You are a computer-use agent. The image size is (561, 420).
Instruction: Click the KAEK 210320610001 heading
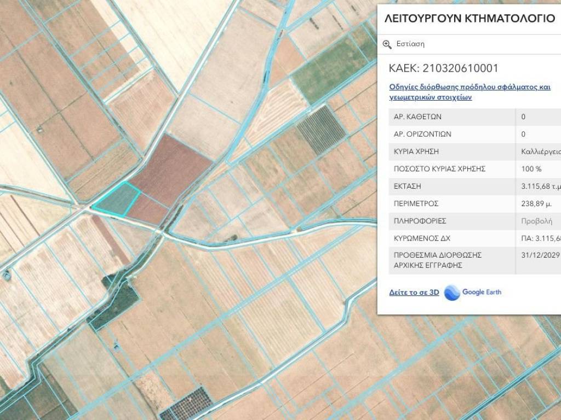point(443,68)
